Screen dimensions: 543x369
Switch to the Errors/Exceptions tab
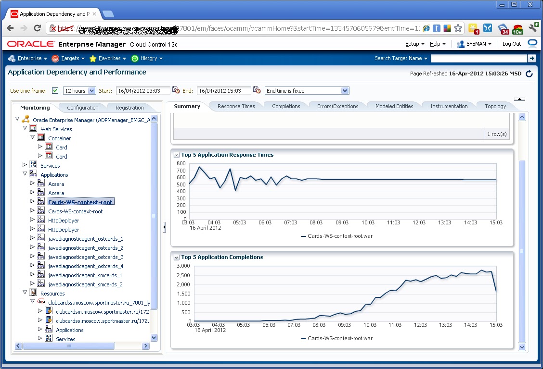click(337, 106)
